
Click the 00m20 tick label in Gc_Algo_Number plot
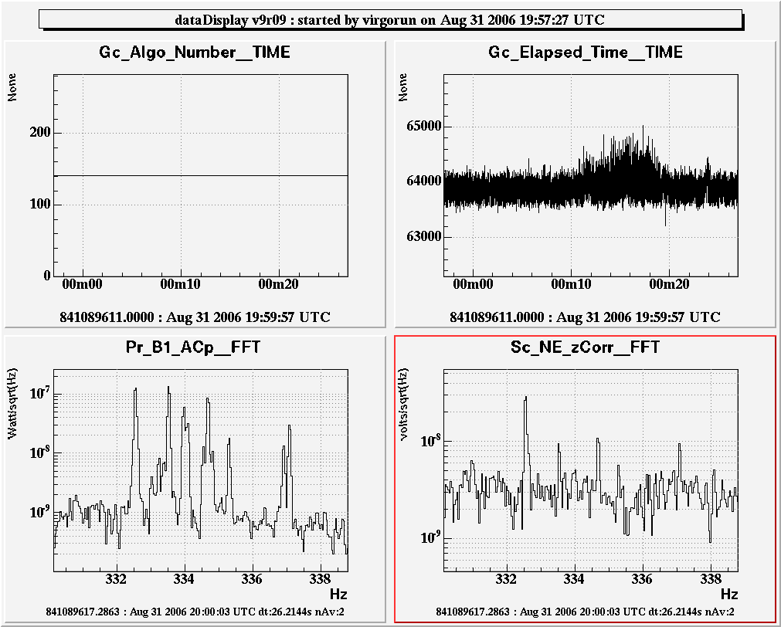pos(278,284)
